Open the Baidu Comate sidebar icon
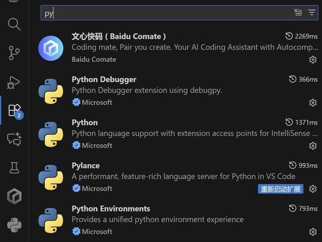Screen dimensions: 322x242 pos(14,196)
